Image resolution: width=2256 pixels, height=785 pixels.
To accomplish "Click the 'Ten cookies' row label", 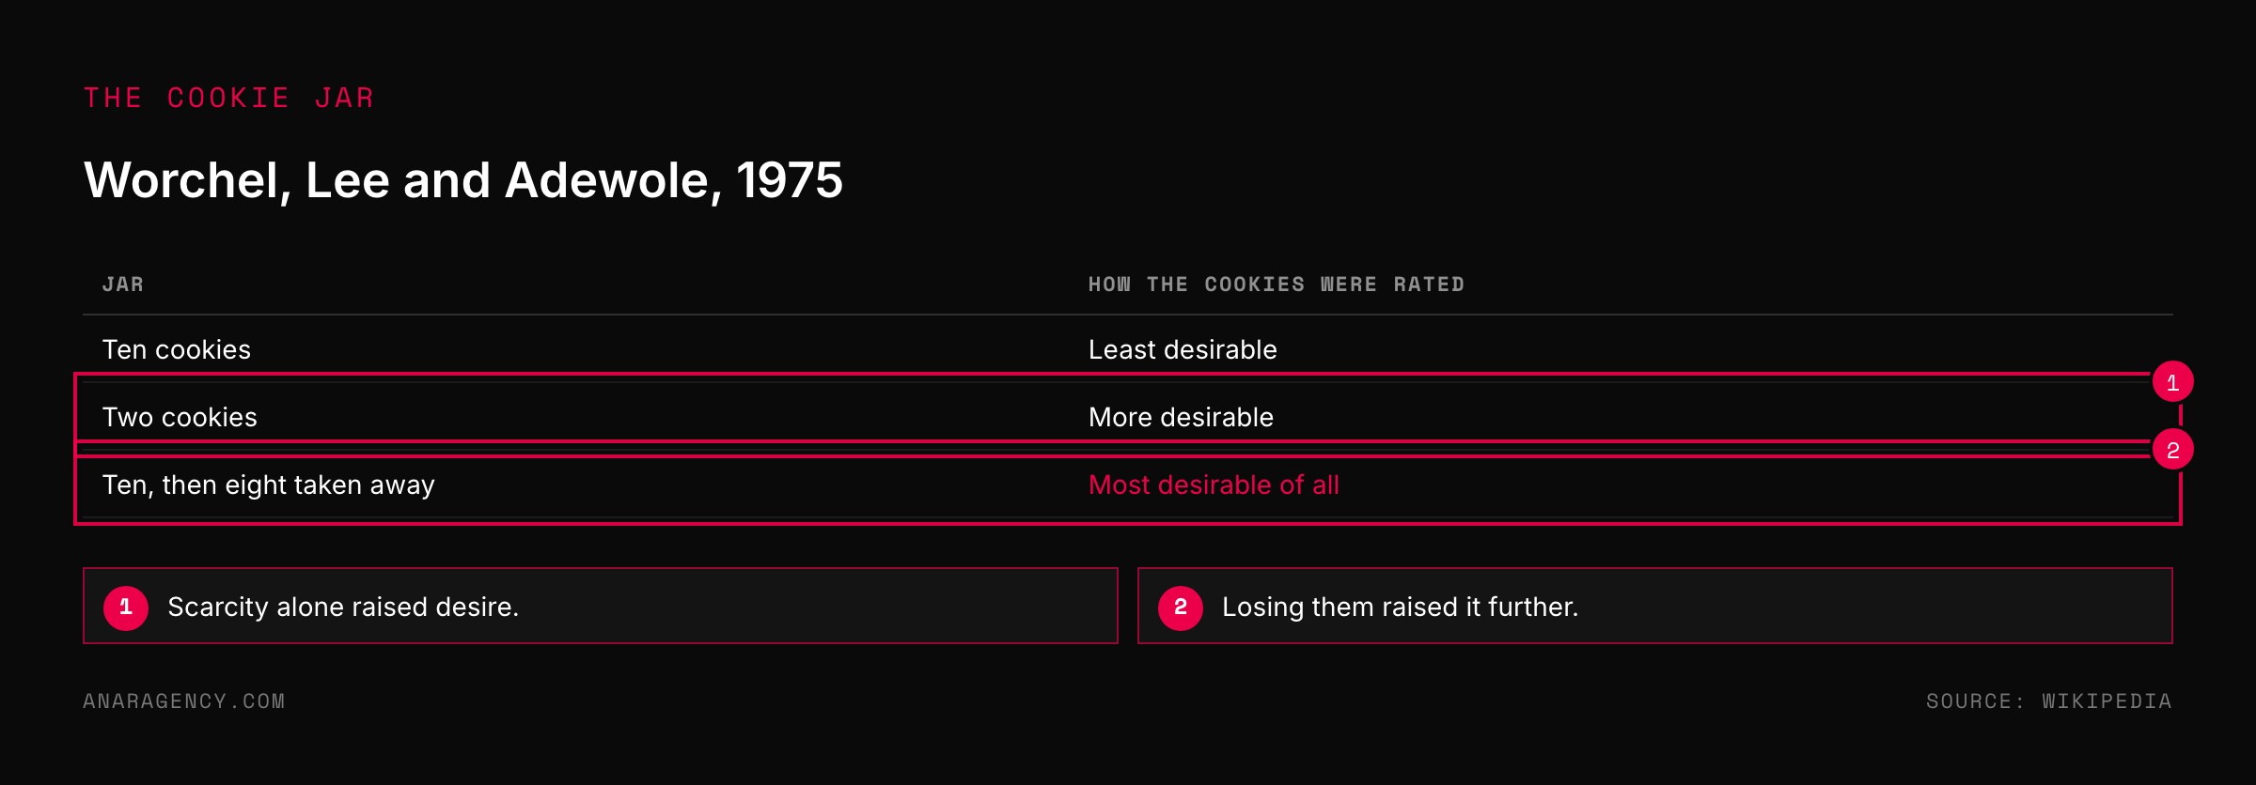I will tap(177, 349).
